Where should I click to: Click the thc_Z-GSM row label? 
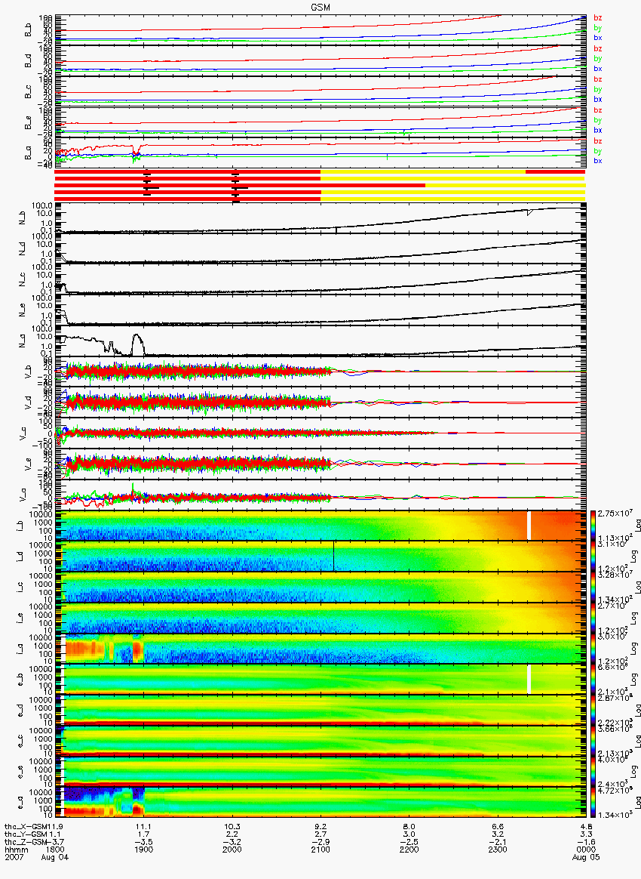click(24, 843)
